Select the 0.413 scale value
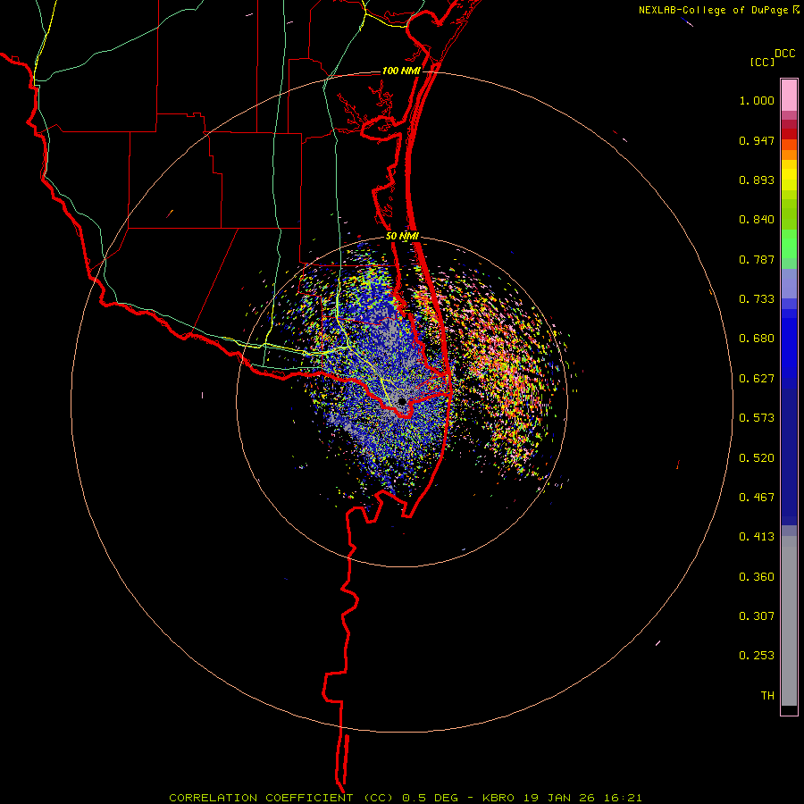This screenshot has width=804, height=804. tap(757, 537)
